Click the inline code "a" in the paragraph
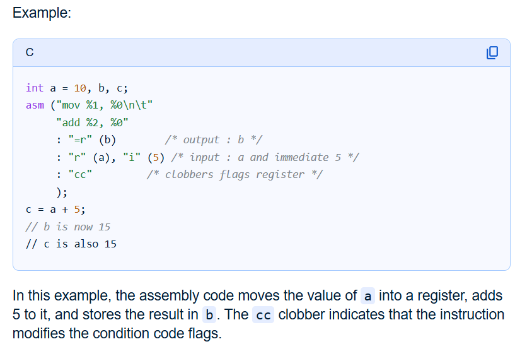The height and width of the screenshot is (356, 515). (368, 296)
